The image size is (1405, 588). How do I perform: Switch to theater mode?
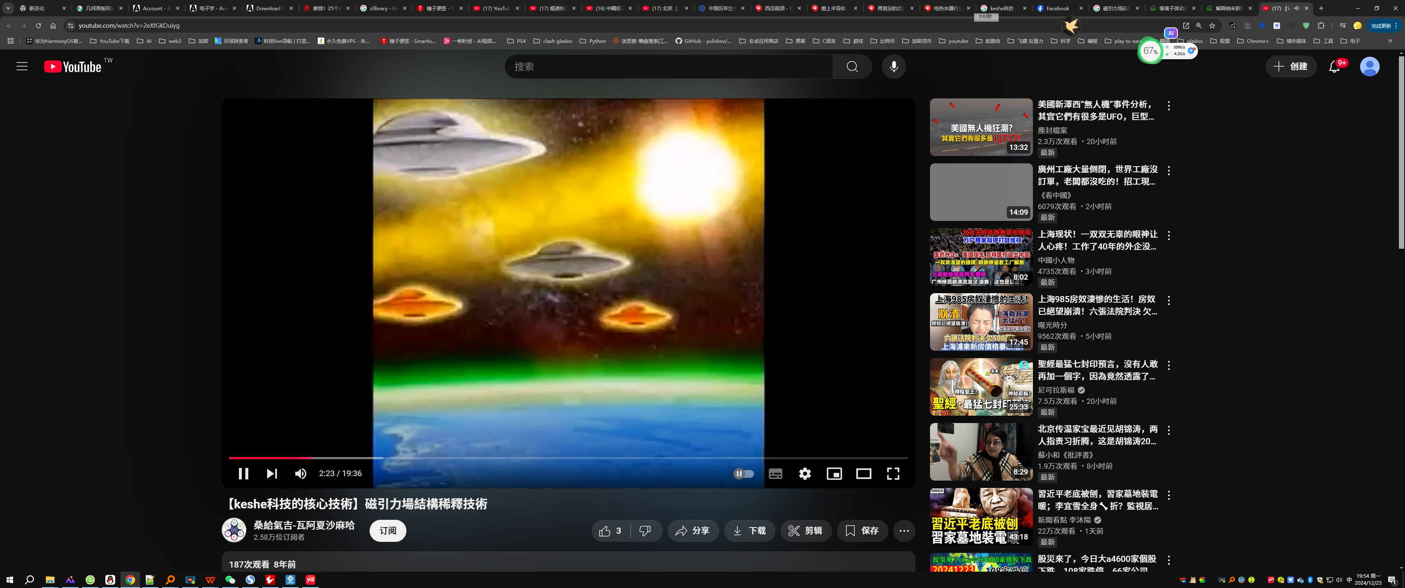click(x=863, y=473)
